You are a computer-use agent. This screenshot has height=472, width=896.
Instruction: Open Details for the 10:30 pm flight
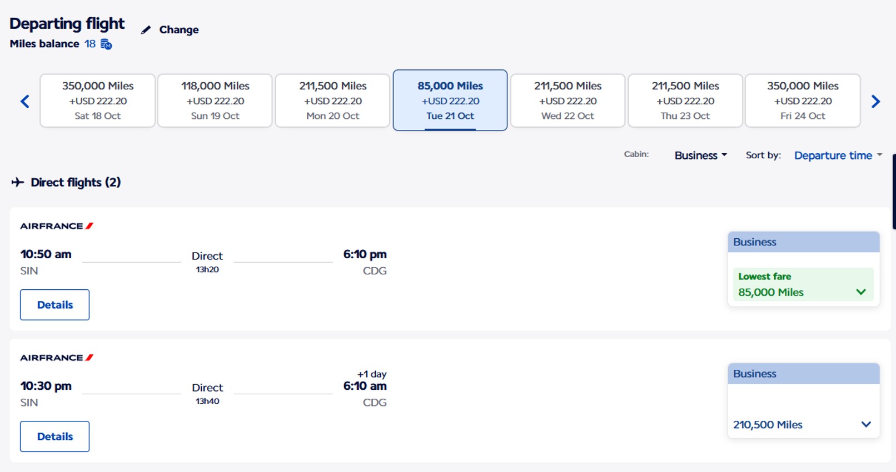[x=55, y=436]
